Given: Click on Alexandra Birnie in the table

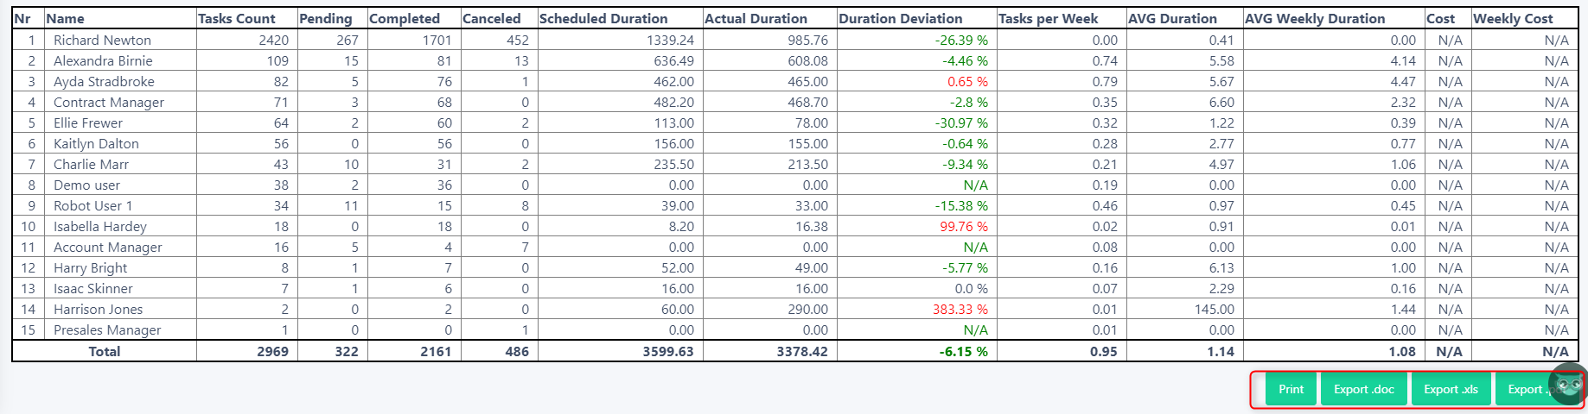Looking at the screenshot, I should click(x=103, y=60).
